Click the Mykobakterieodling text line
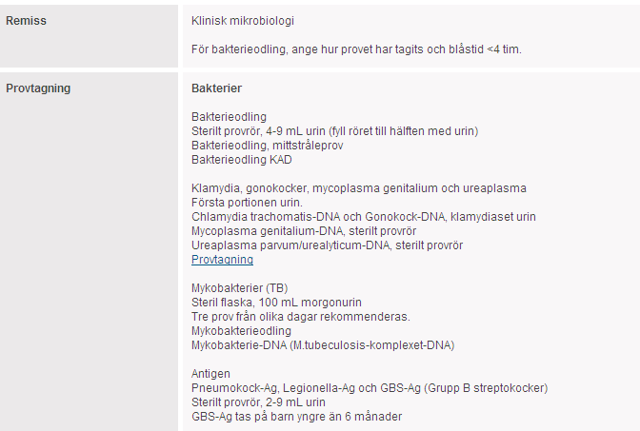 click(x=241, y=331)
